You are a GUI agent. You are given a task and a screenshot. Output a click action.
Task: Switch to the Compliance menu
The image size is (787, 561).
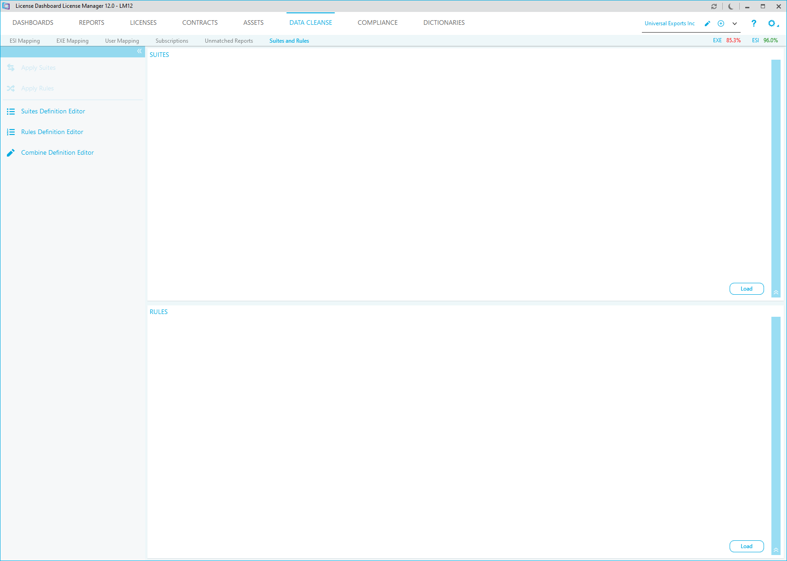coord(377,22)
